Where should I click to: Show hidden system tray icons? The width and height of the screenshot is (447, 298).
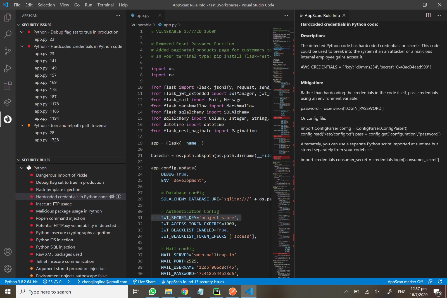pos(346,292)
